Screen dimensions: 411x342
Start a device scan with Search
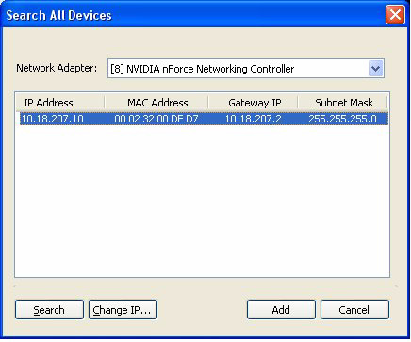coord(49,310)
